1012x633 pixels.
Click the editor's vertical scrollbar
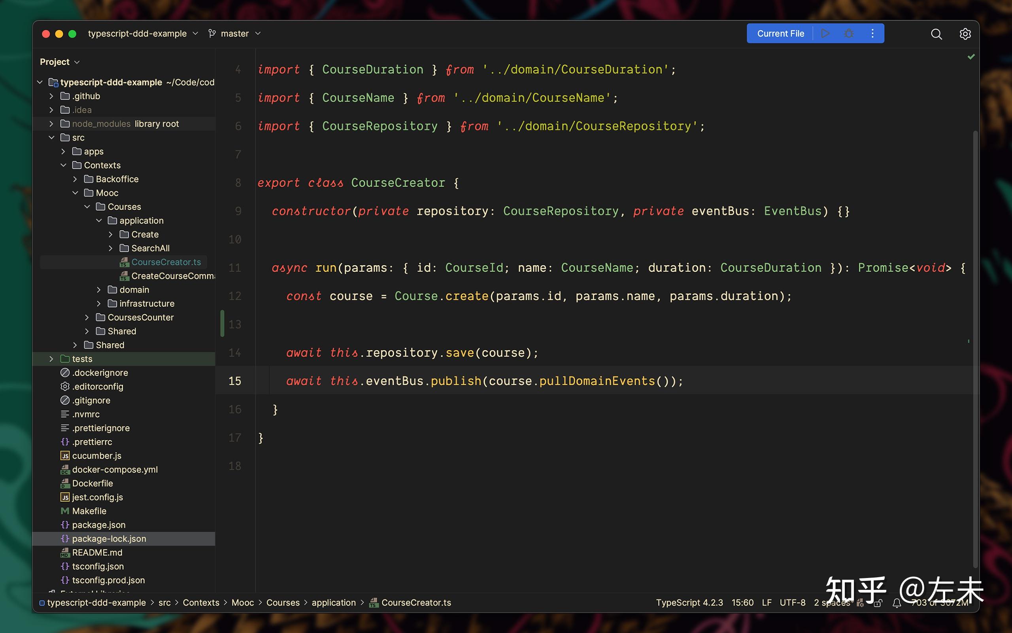975,335
